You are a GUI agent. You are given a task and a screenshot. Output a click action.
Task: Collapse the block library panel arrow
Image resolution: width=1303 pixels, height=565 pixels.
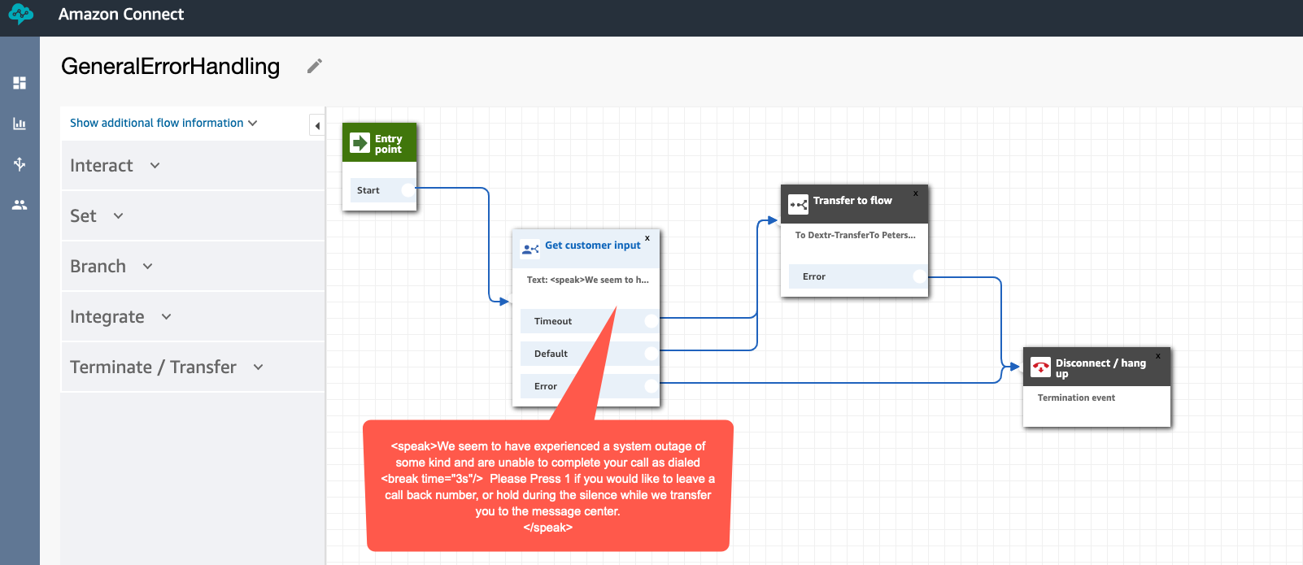pyautogui.click(x=317, y=125)
